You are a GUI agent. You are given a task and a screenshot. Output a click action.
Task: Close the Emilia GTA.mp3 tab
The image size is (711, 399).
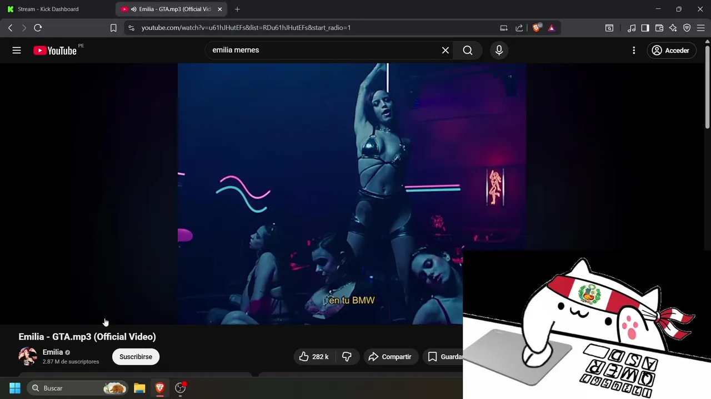219,9
